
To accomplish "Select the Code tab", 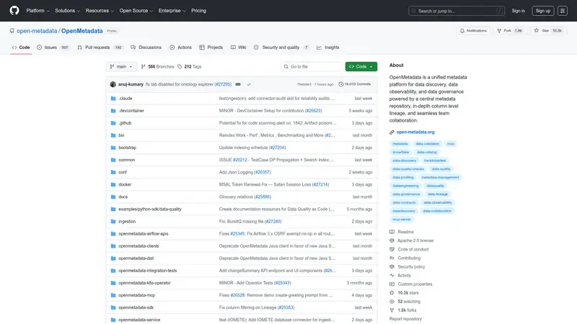I will (x=21, y=48).
